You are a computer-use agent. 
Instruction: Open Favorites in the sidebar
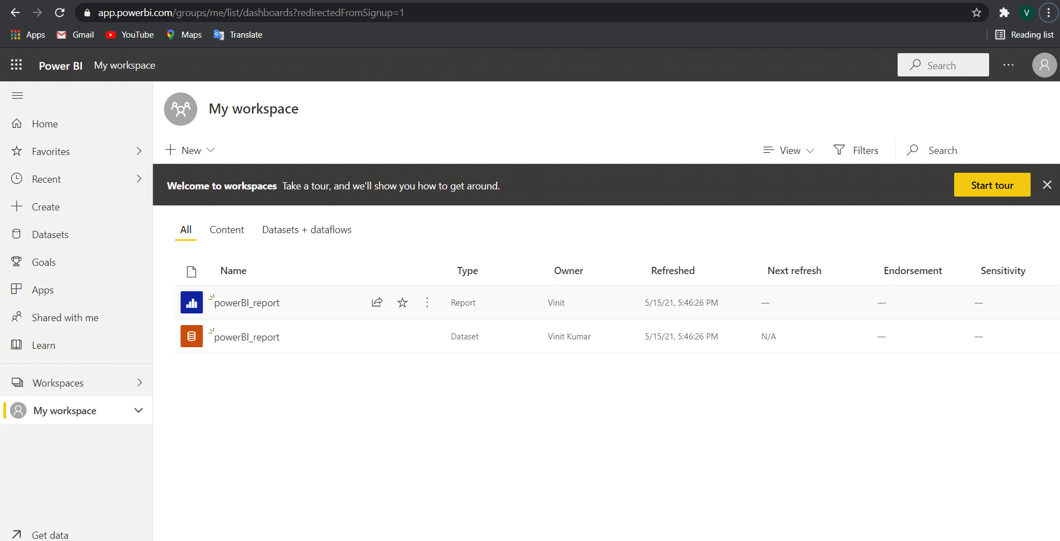point(50,152)
